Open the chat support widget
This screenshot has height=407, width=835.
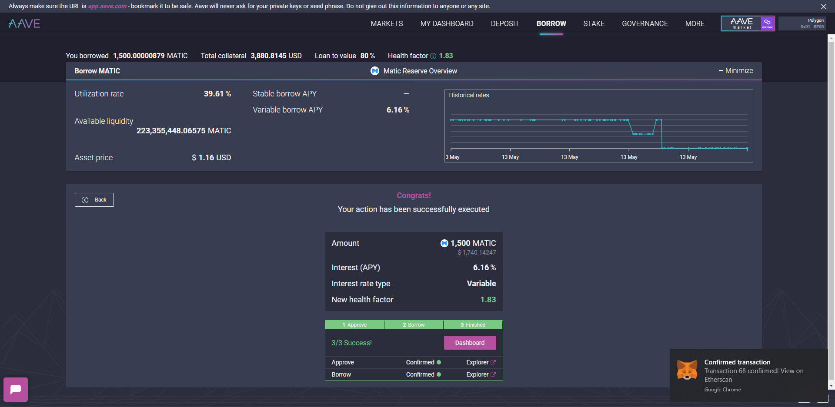[16, 389]
